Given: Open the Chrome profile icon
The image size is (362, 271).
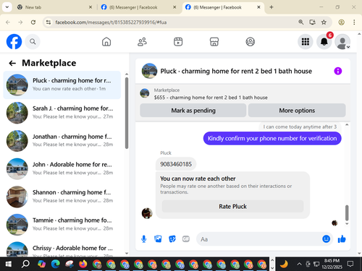Looking at the screenshot, I should click(341, 22).
